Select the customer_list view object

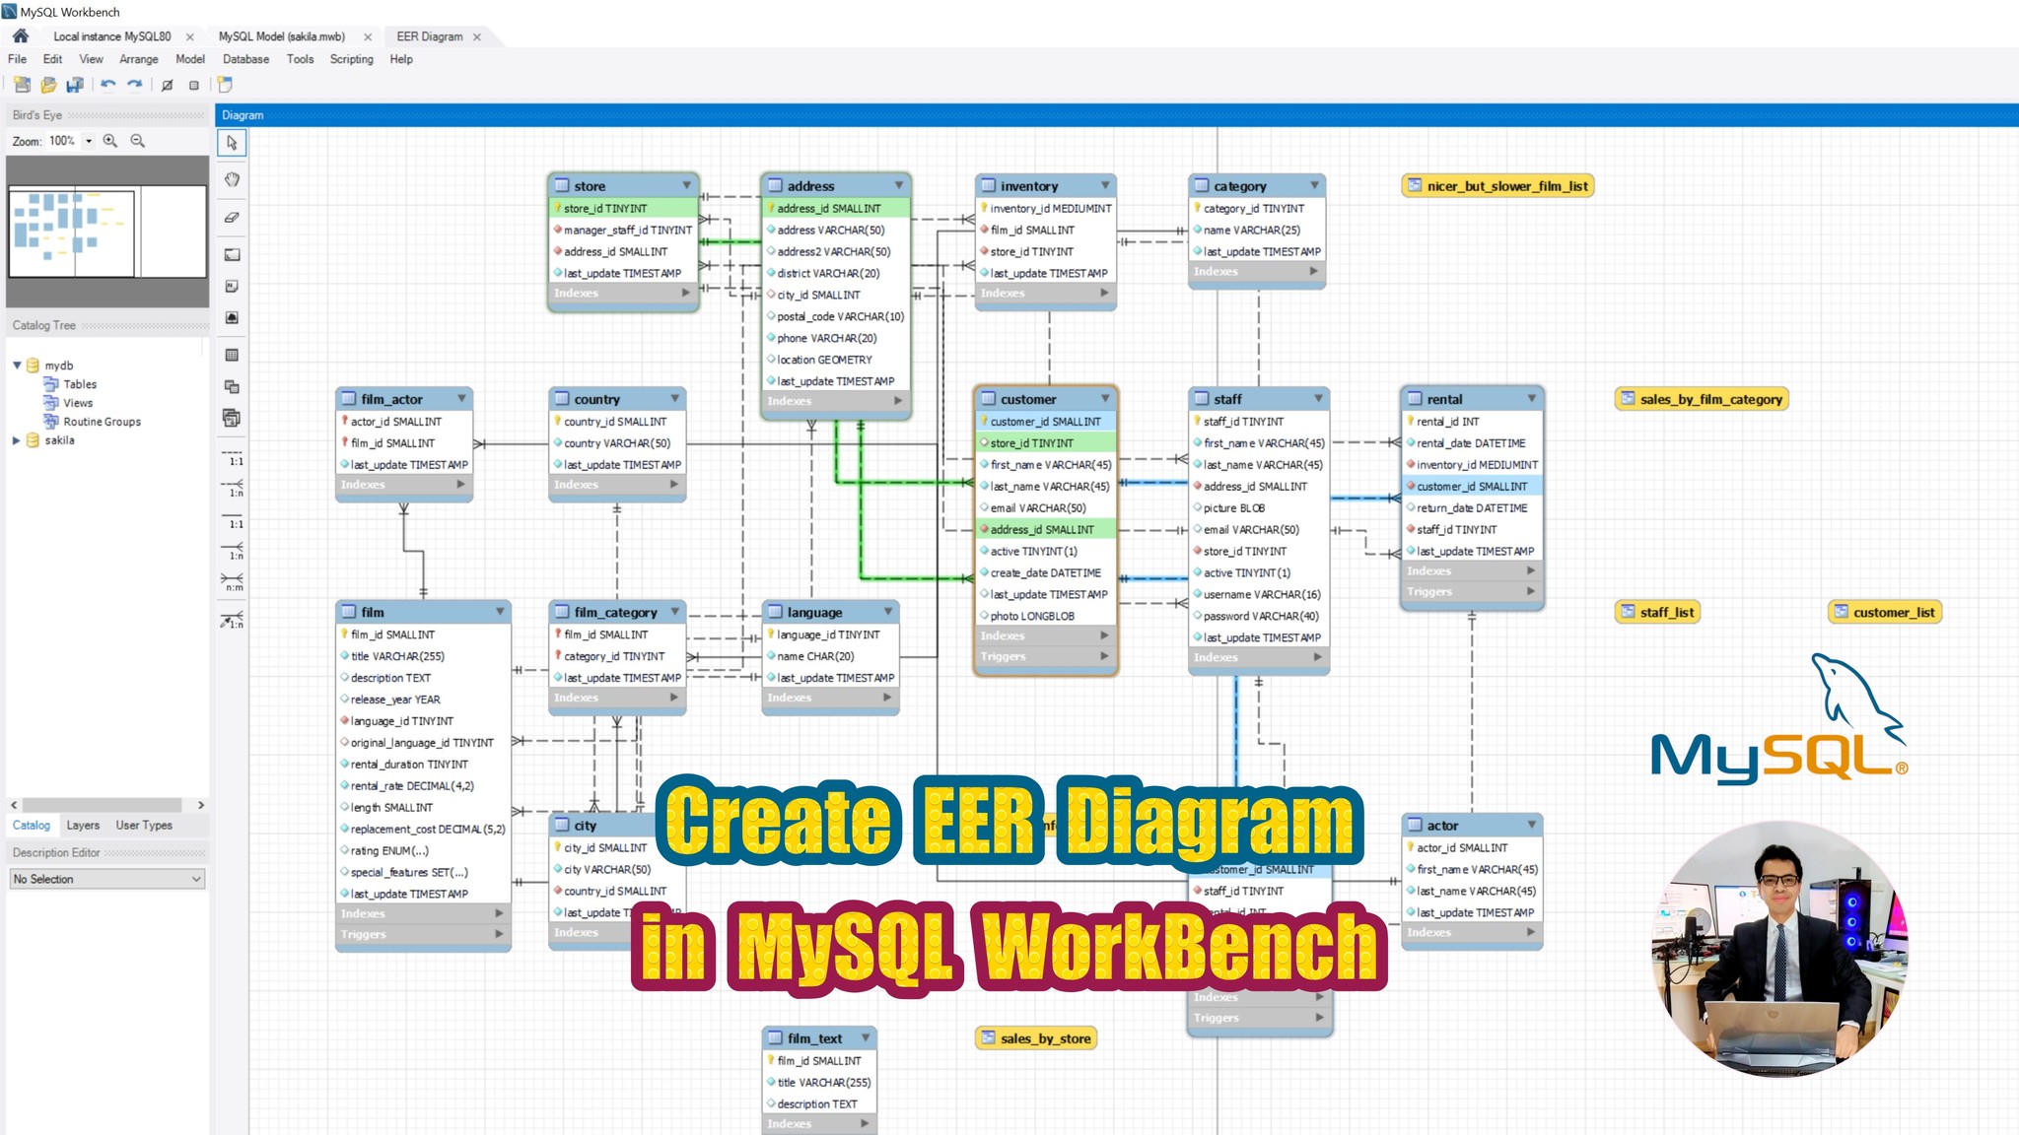pyautogui.click(x=1884, y=612)
